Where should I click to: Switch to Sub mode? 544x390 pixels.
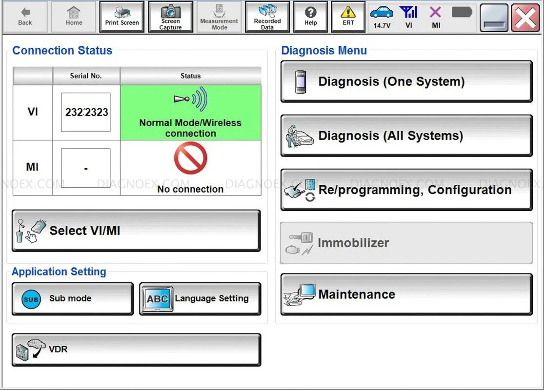click(72, 299)
